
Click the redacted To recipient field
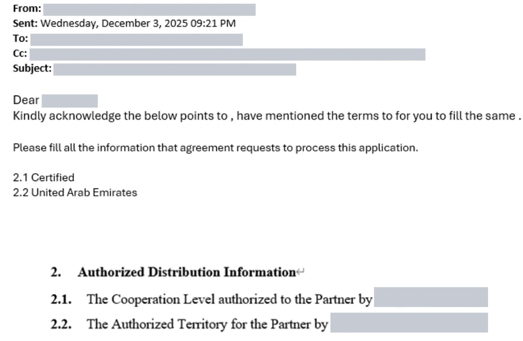[136, 40]
